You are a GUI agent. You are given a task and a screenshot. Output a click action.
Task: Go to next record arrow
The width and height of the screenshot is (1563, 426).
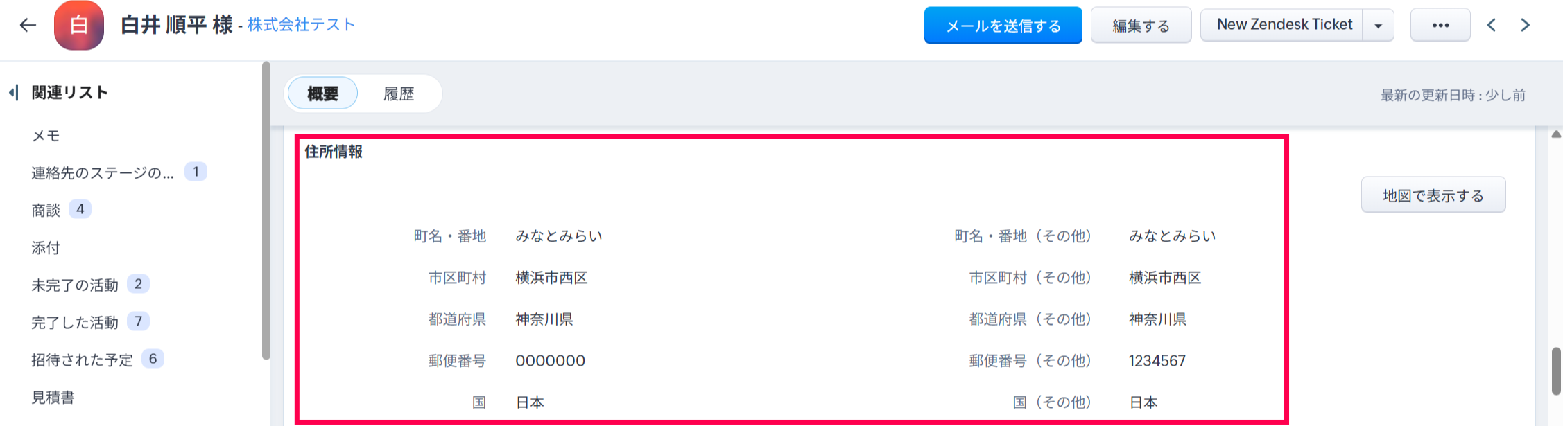click(1525, 26)
